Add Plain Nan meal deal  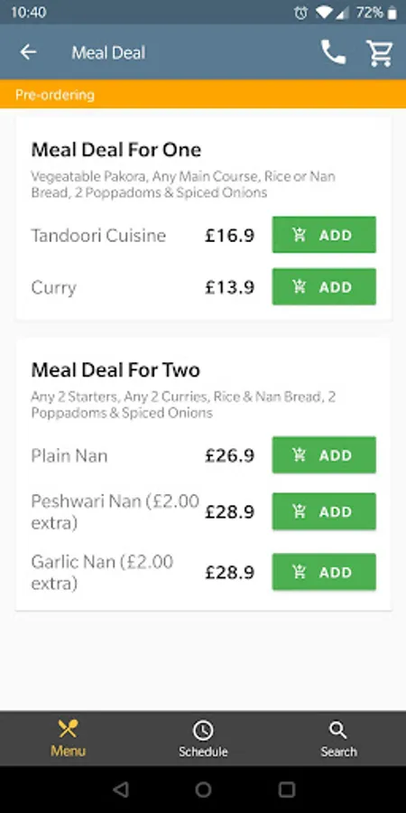[324, 455]
